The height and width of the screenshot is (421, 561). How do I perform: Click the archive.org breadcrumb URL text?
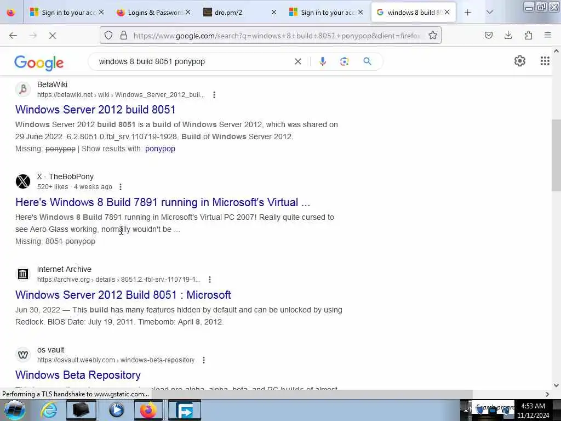119,280
